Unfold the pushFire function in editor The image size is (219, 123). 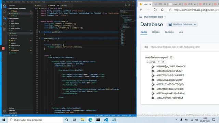(40, 32)
